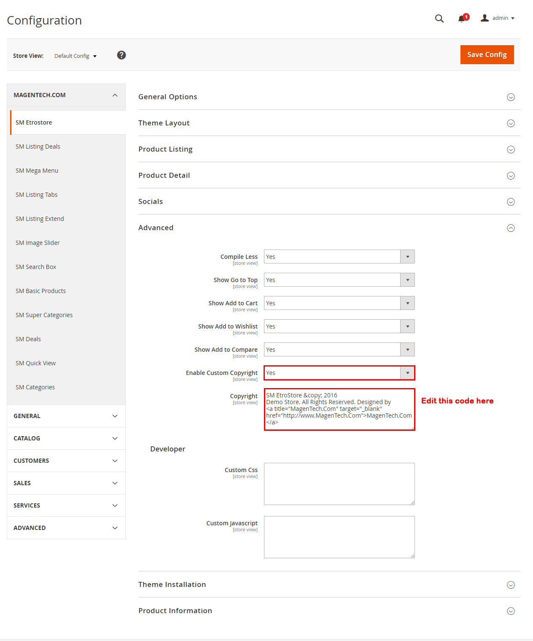This screenshot has width=533, height=641.
Task: Click the admin user account icon
Action: coord(485,18)
